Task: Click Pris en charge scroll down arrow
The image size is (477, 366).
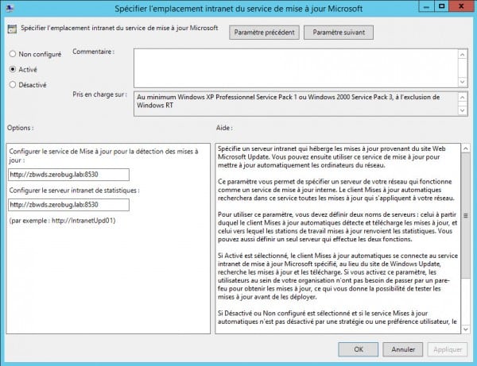Action: [463, 110]
